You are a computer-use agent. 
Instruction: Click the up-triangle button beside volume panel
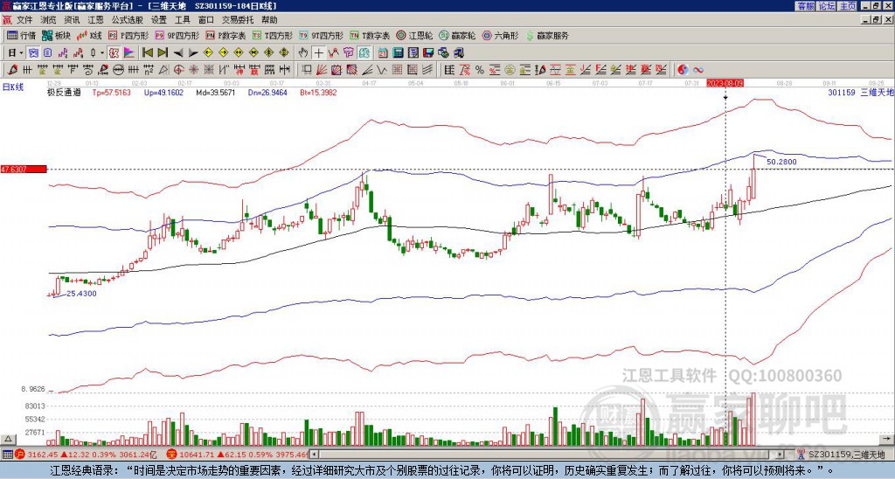pos(8,439)
